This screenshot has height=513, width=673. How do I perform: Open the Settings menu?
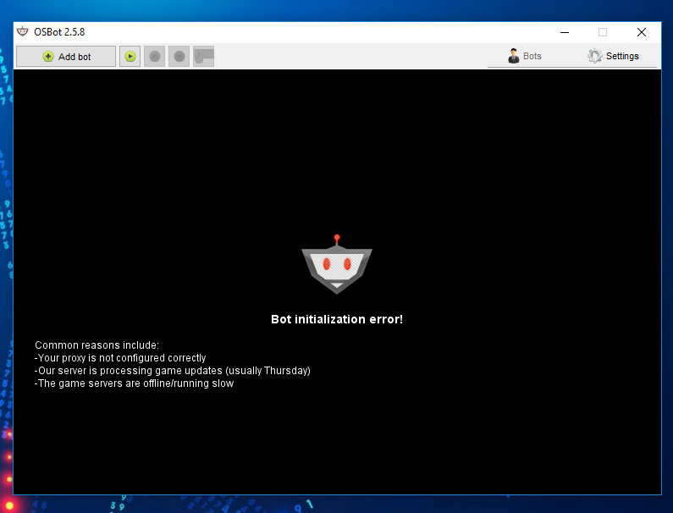coord(614,57)
